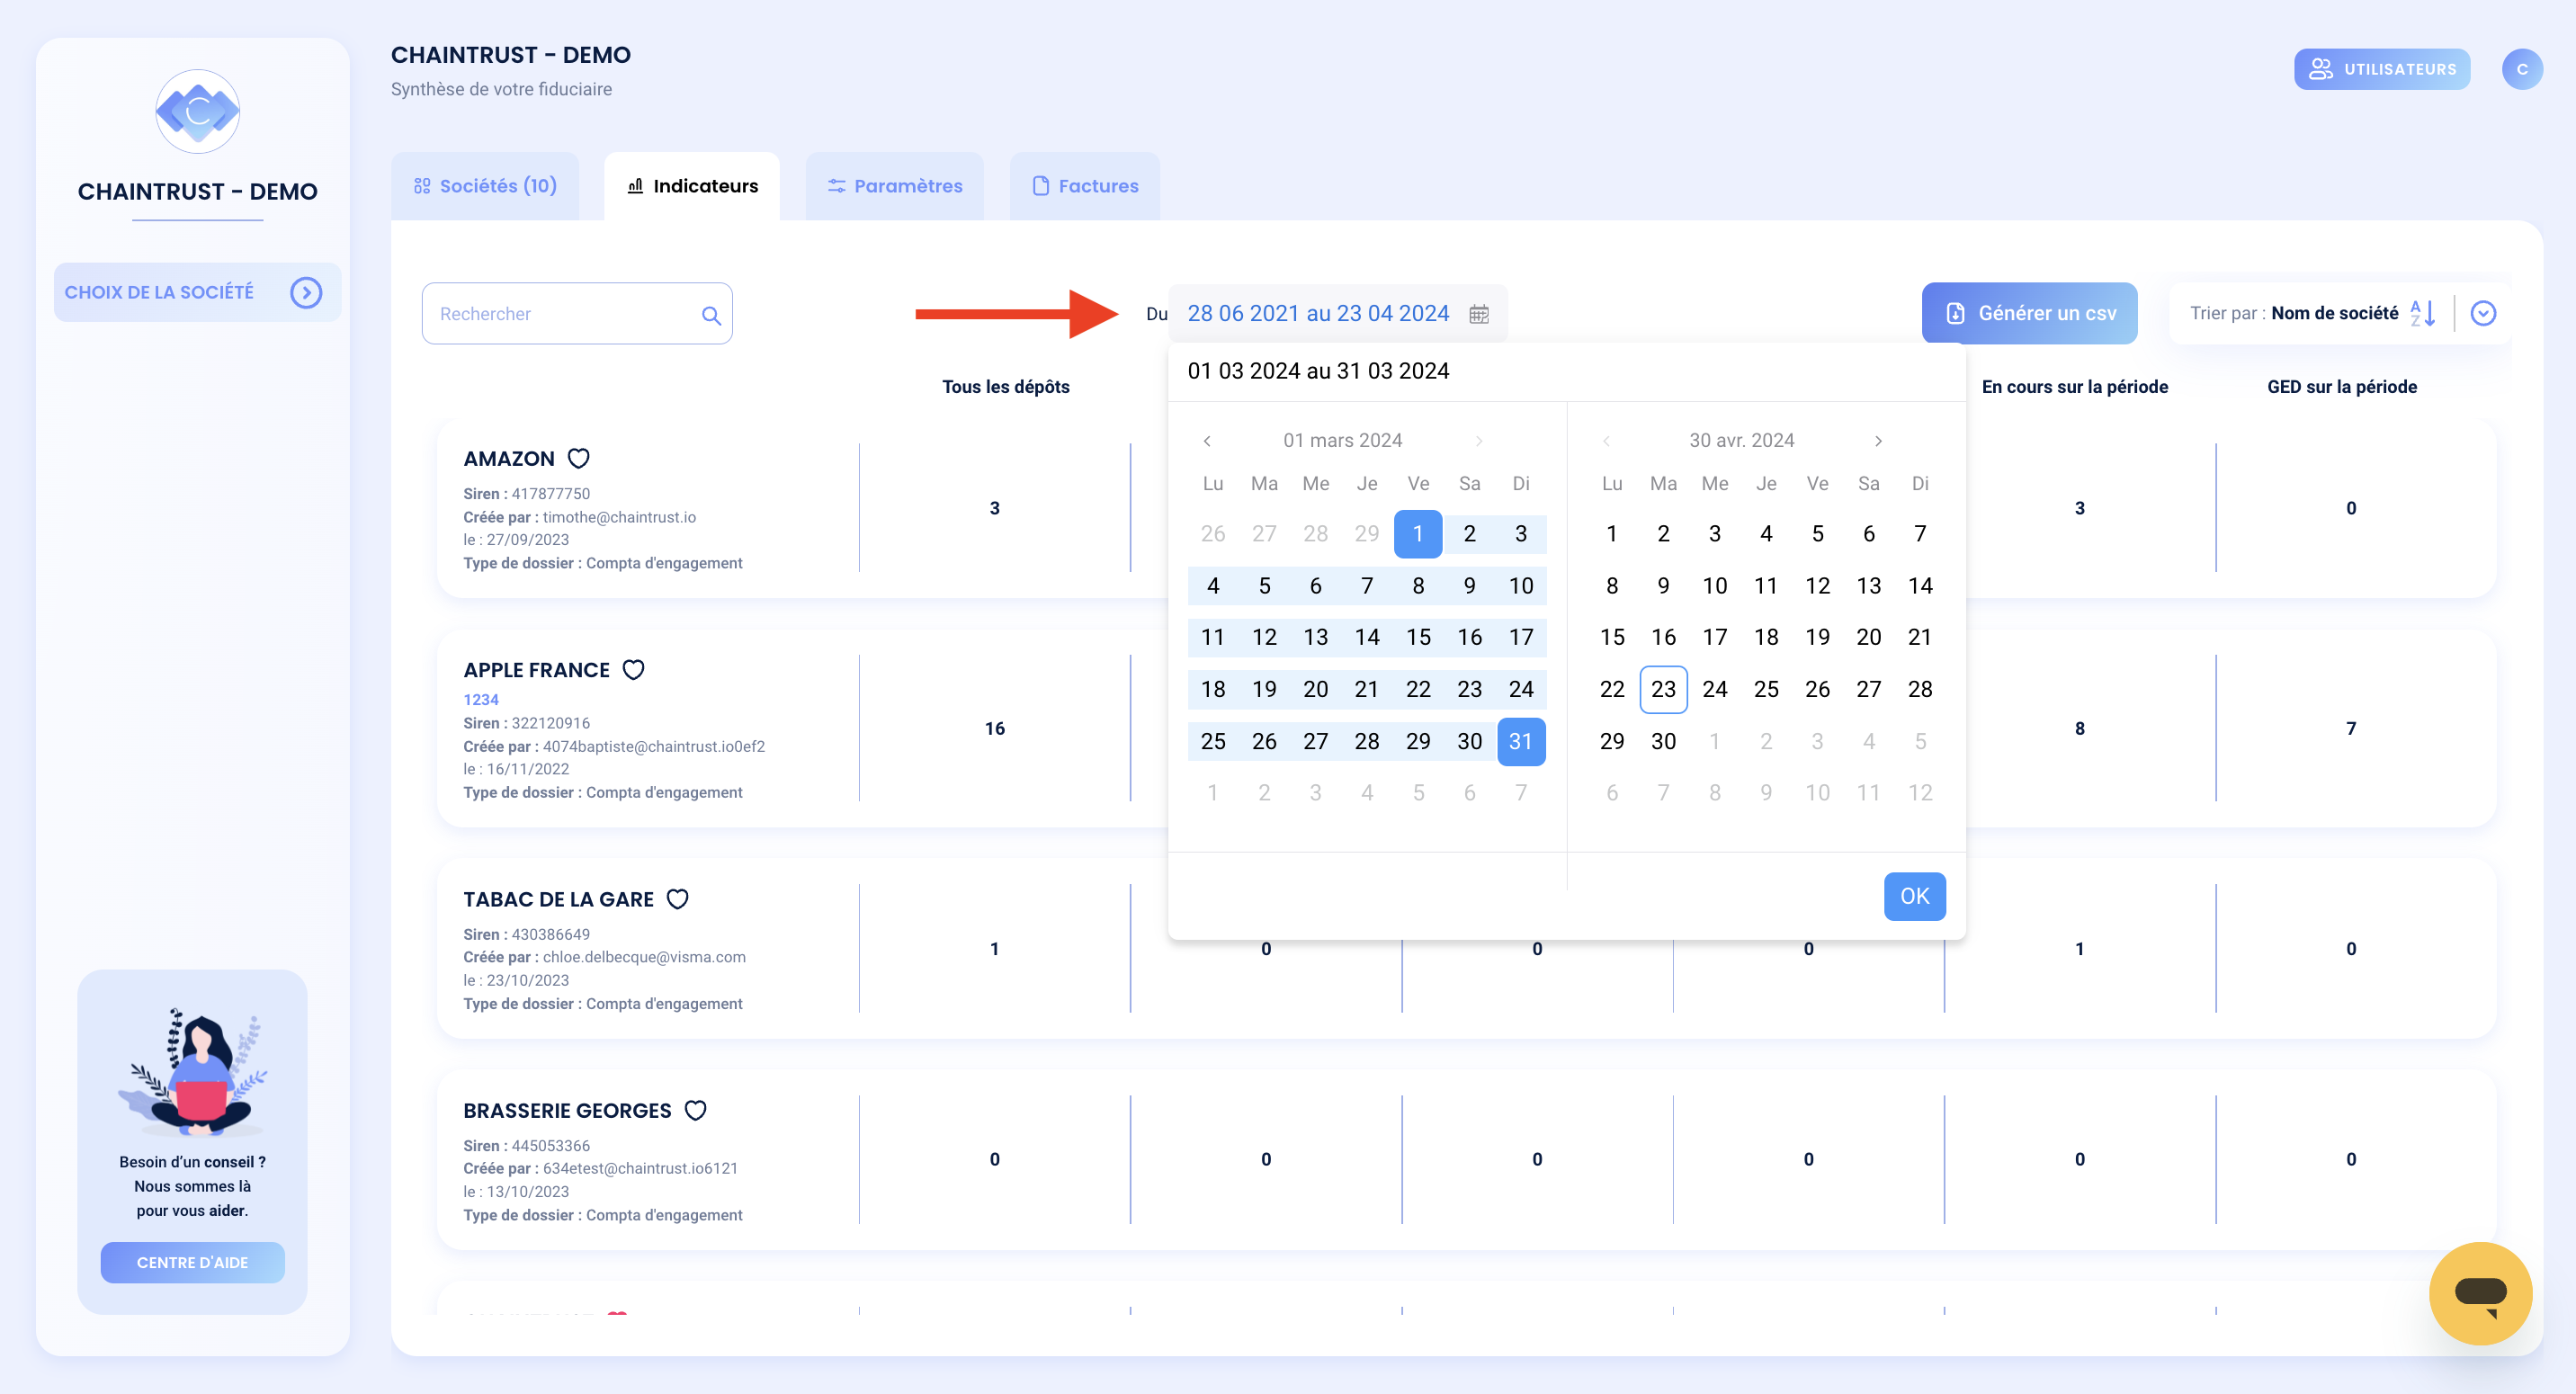Click Choix de la société button

[197, 292]
